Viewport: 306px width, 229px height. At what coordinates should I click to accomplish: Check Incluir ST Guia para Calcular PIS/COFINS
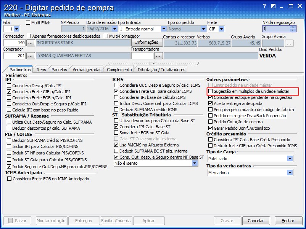click(x=9, y=160)
